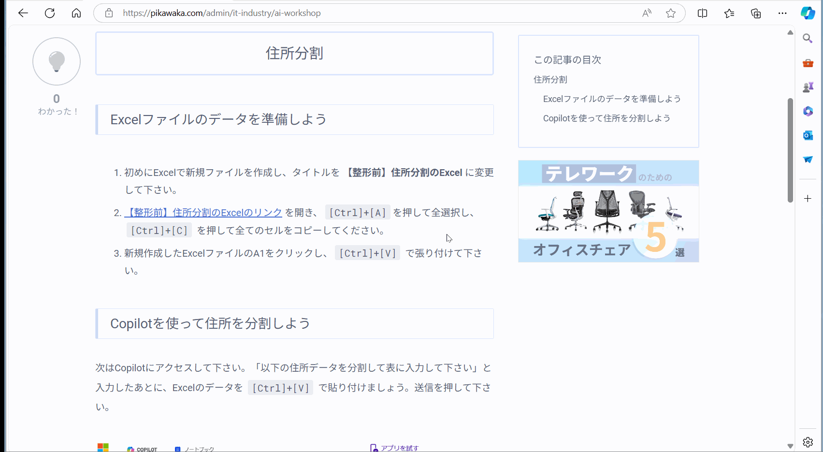Click the 住所分割 page title heading
The image size is (823, 452).
click(x=294, y=53)
